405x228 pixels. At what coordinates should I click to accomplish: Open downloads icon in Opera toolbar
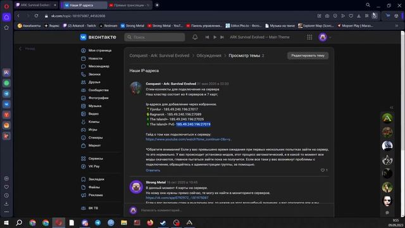tap(359, 16)
